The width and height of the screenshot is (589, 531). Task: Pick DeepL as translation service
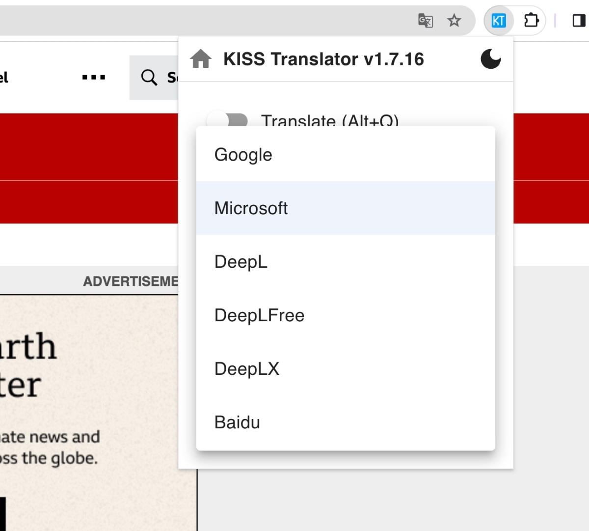[x=241, y=262]
